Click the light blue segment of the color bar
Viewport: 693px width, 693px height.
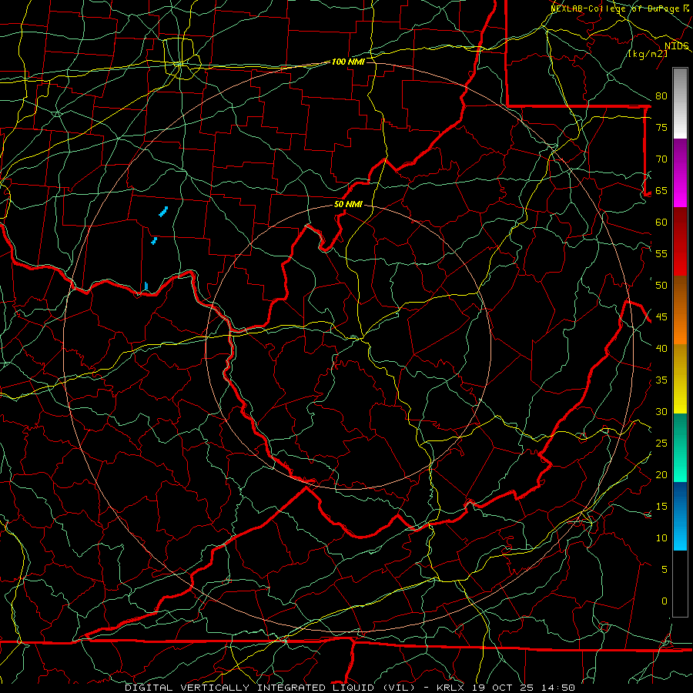tap(680, 516)
